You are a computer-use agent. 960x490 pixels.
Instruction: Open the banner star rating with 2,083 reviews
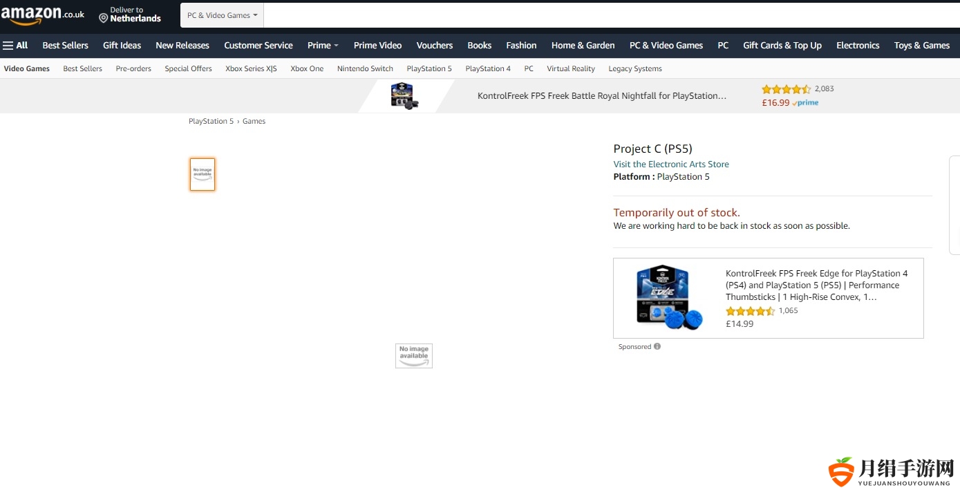point(798,89)
